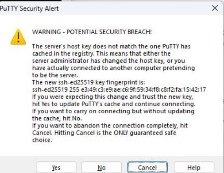This screenshot has height=173, width=224.
Task: Click the 'hit Yes to update PuTTY's cache' line
Action: tap(114, 104)
